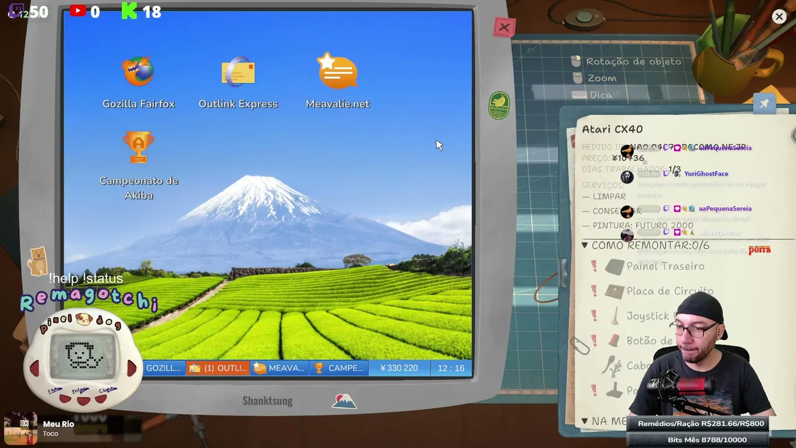Click the Placa de Circuito part icon
Image resolution: width=796 pixels, height=448 pixels.
[x=614, y=291]
